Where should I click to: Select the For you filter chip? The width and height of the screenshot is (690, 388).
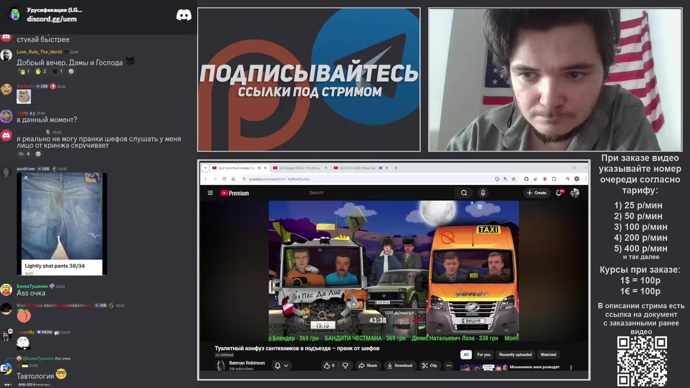coord(484,355)
